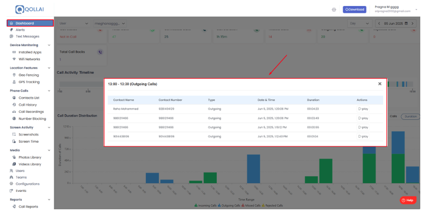Click the Configurations gear icon in sidebar
The image size is (423, 212).
point(11,184)
